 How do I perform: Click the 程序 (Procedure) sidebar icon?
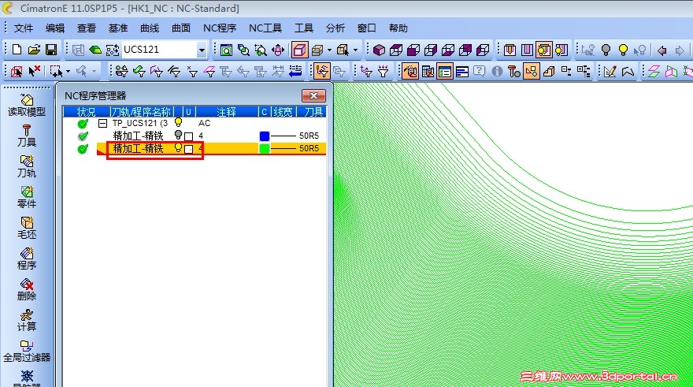tap(27, 259)
